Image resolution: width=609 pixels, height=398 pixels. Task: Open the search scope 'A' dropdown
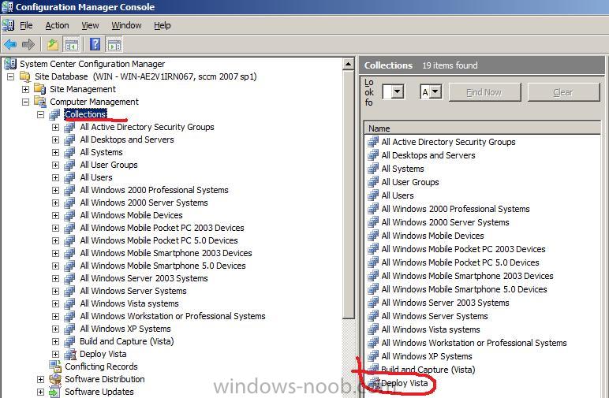[x=435, y=92]
